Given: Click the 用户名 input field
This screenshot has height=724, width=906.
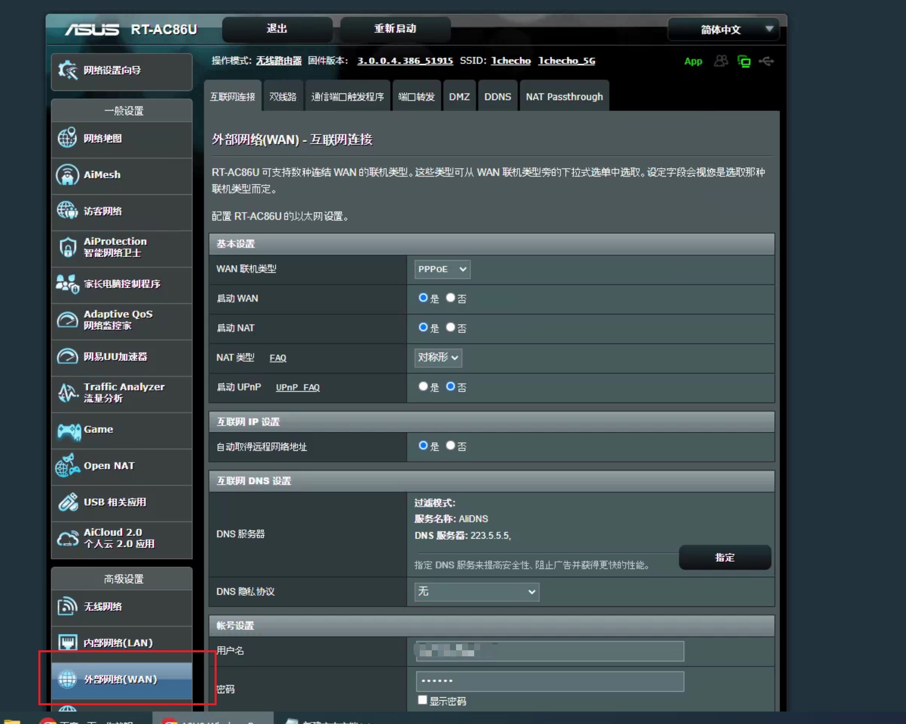Looking at the screenshot, I should (x=550, y=651).
